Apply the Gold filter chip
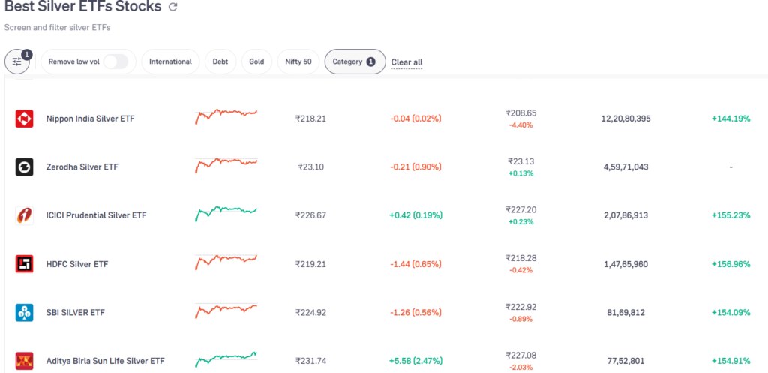Image resolution: width=768 pixels, height=373 pixels. point(256,62)
